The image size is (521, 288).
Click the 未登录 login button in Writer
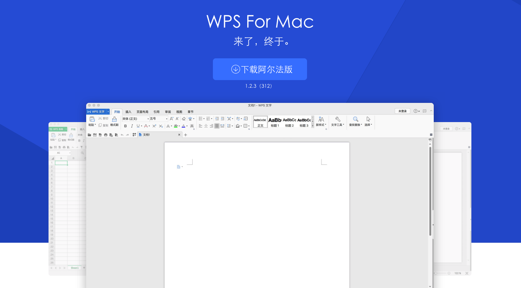(x=403, y=111)
